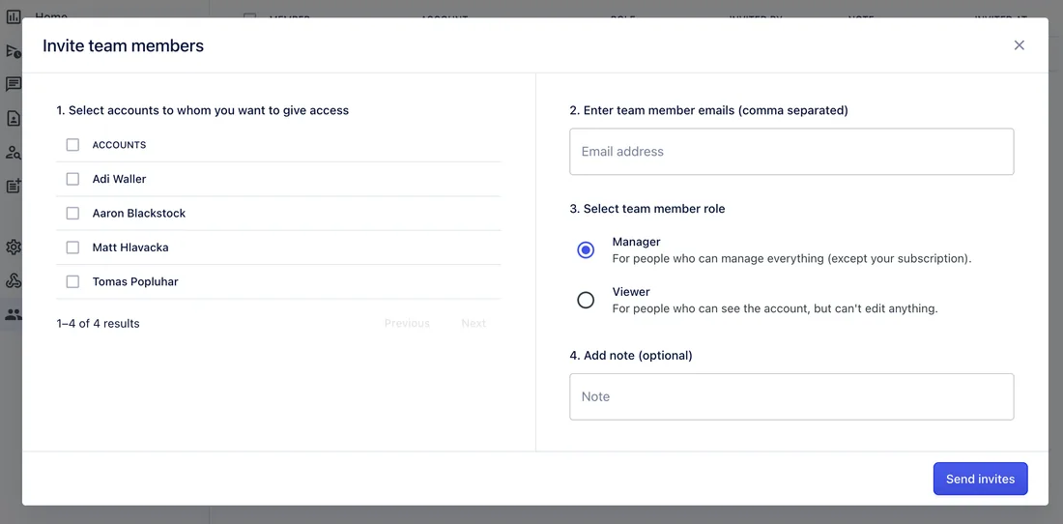Check the Matt Hlavacka account checkbox
Screen dimensions: 1063x524
point(72,247)
